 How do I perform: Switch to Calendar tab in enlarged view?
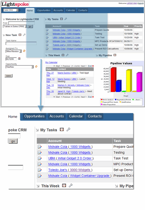pos(76,116)
